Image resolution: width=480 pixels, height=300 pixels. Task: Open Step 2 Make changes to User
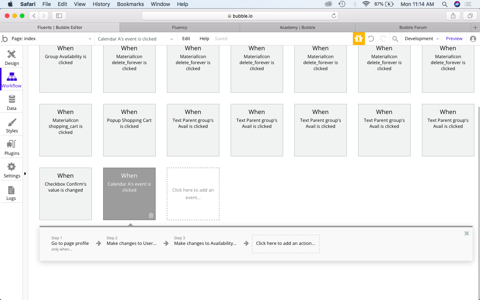pos(132,241)
